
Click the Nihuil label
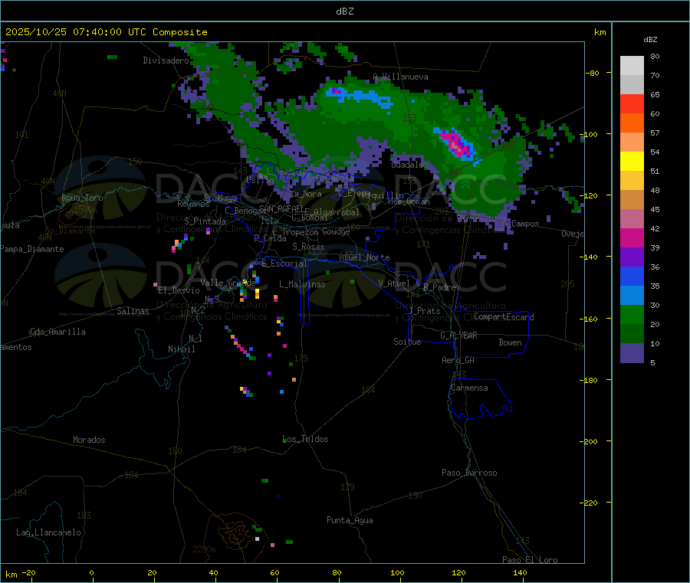(x=182, y=349)
